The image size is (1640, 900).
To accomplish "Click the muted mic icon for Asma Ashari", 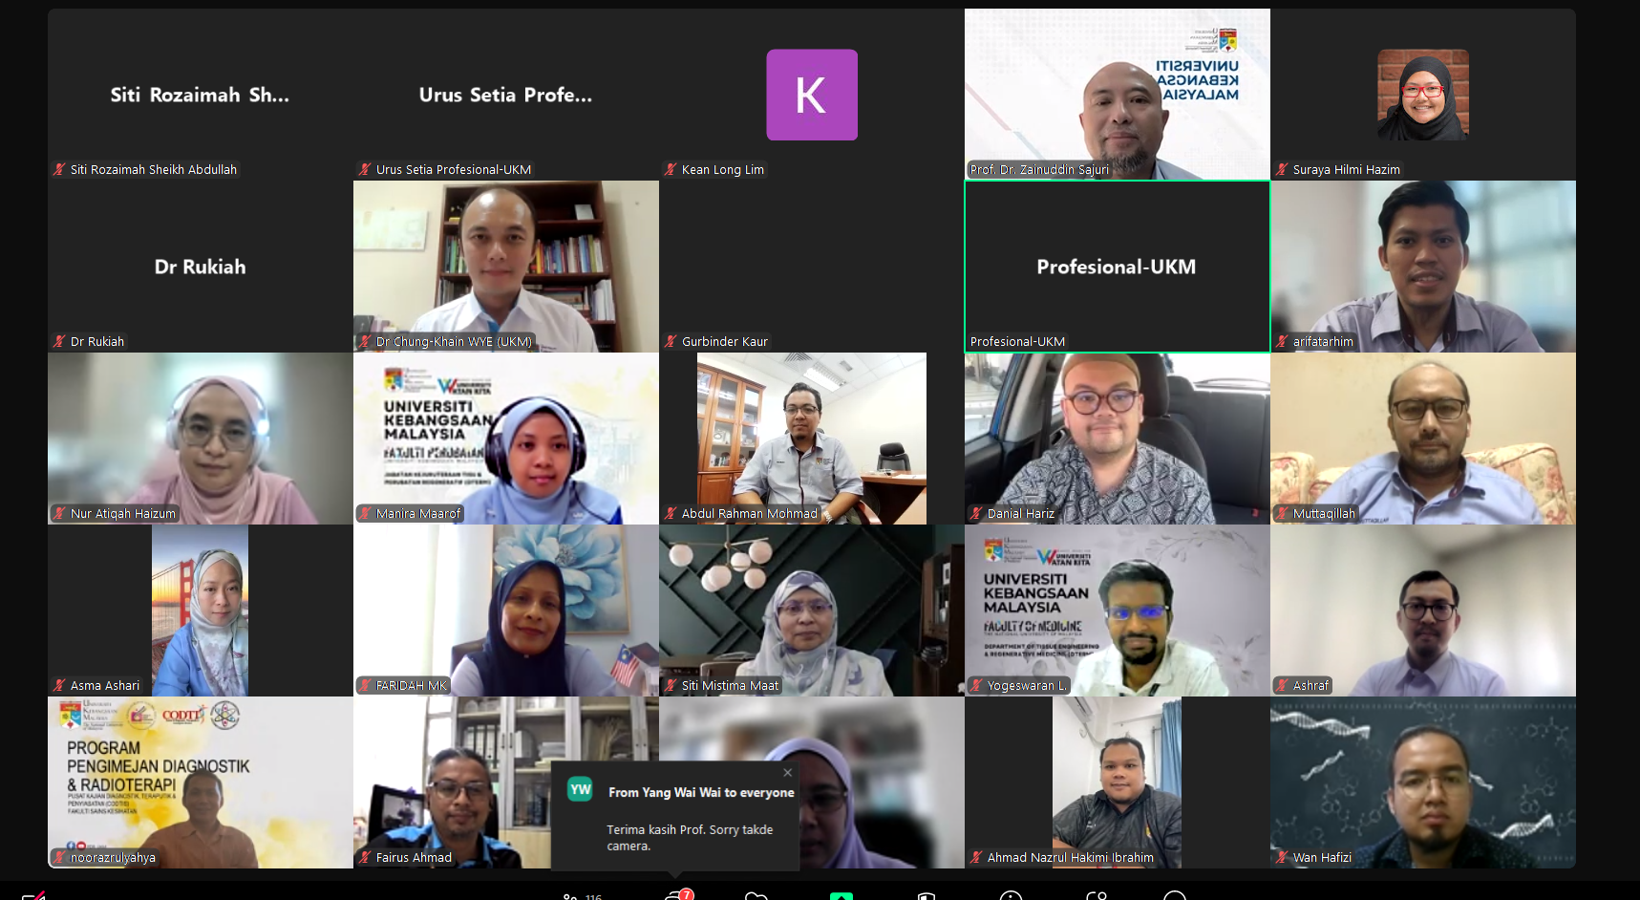I will (59, 685).
